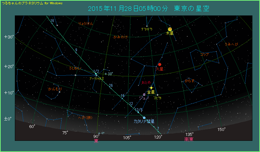This screenshot has height=152, width=260.
Task: Select the うみへび constellation label
Action: [231, 44]
